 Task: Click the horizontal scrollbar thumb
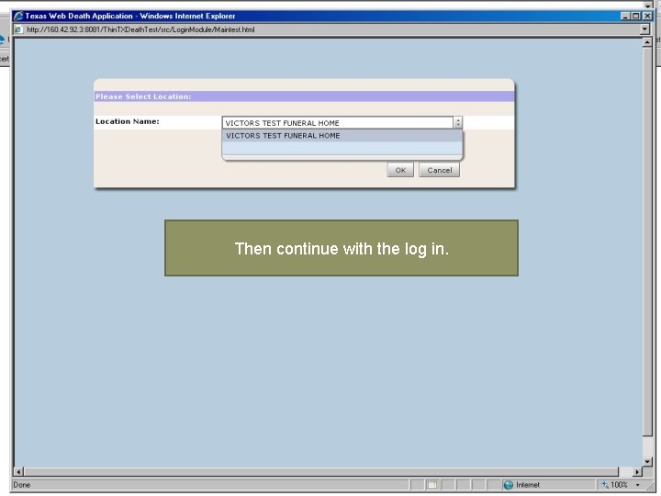[x=320, y=471]
